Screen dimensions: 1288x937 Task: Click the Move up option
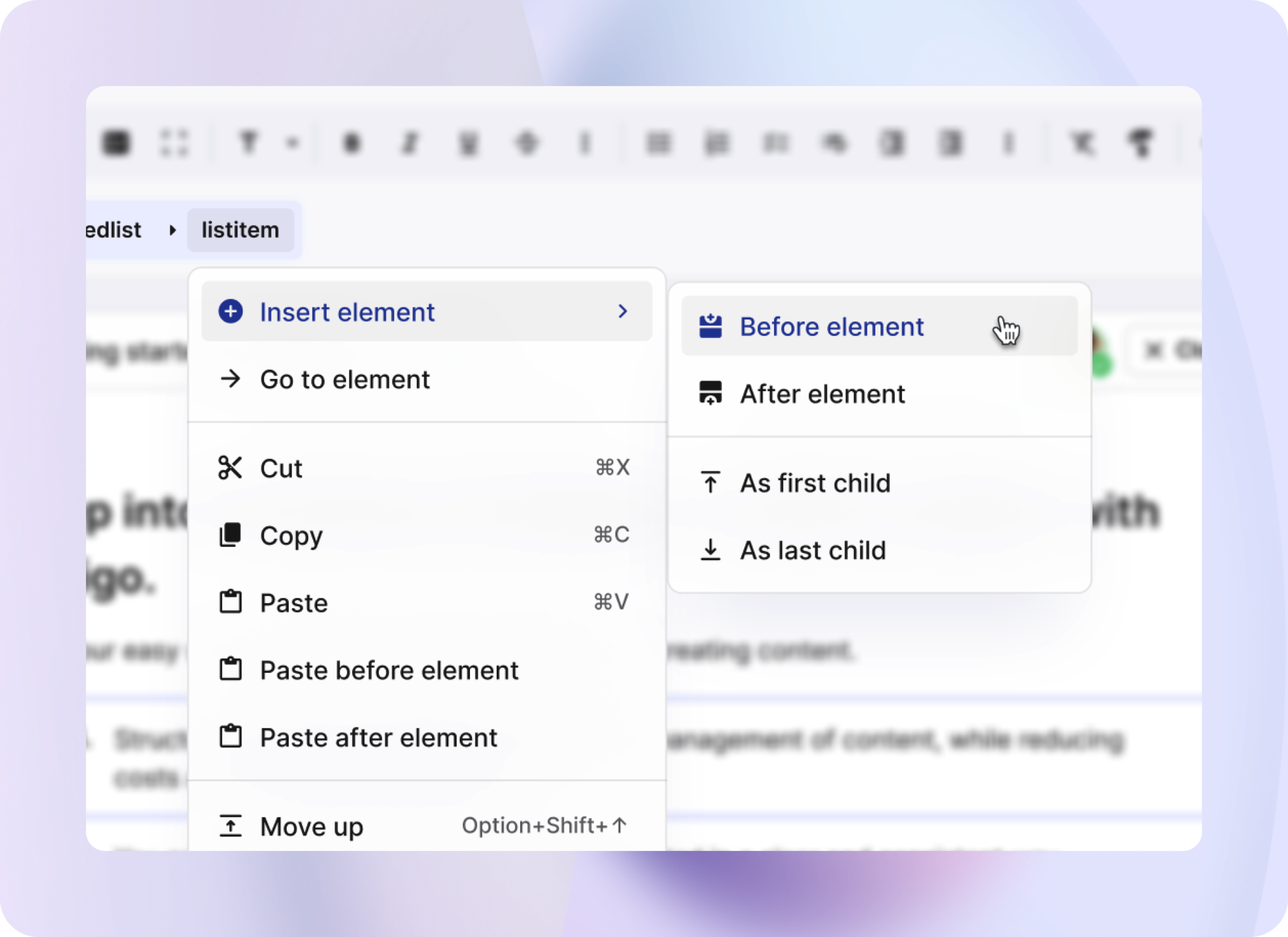pos(311,826)
